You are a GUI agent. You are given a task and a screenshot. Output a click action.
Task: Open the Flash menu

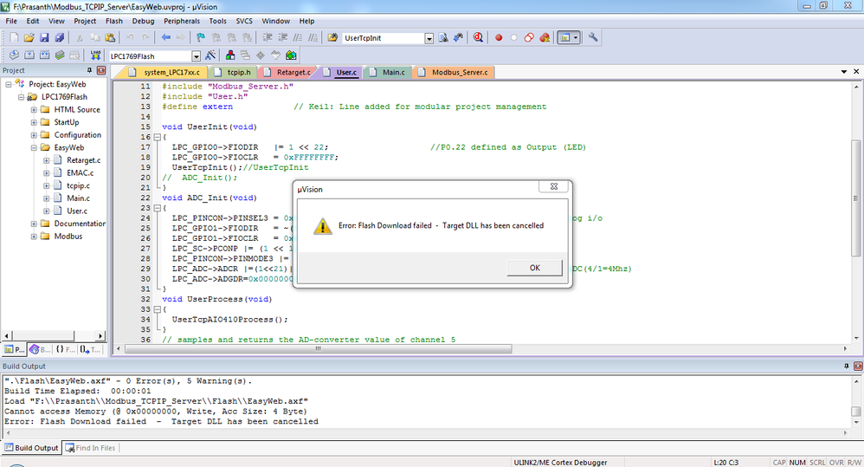114,21
